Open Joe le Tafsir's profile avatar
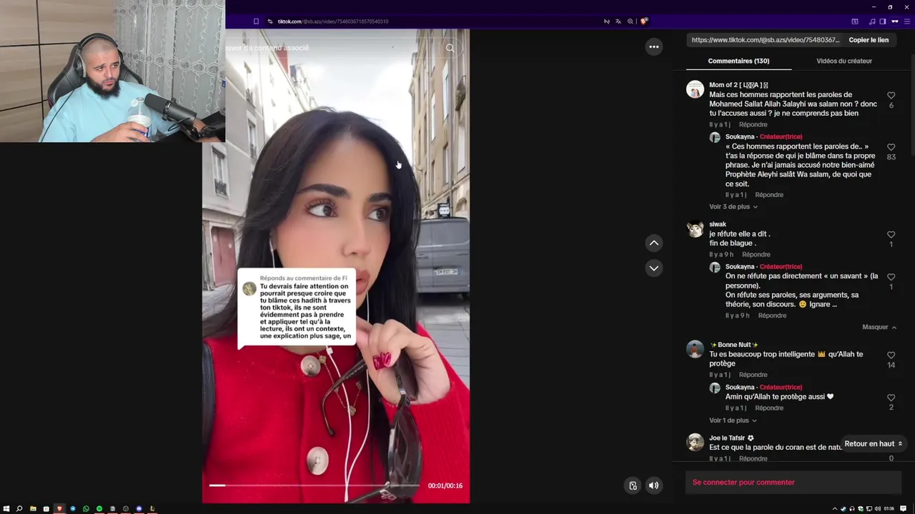This screenshot has width=915, height=514. click(x=695, y=442)
